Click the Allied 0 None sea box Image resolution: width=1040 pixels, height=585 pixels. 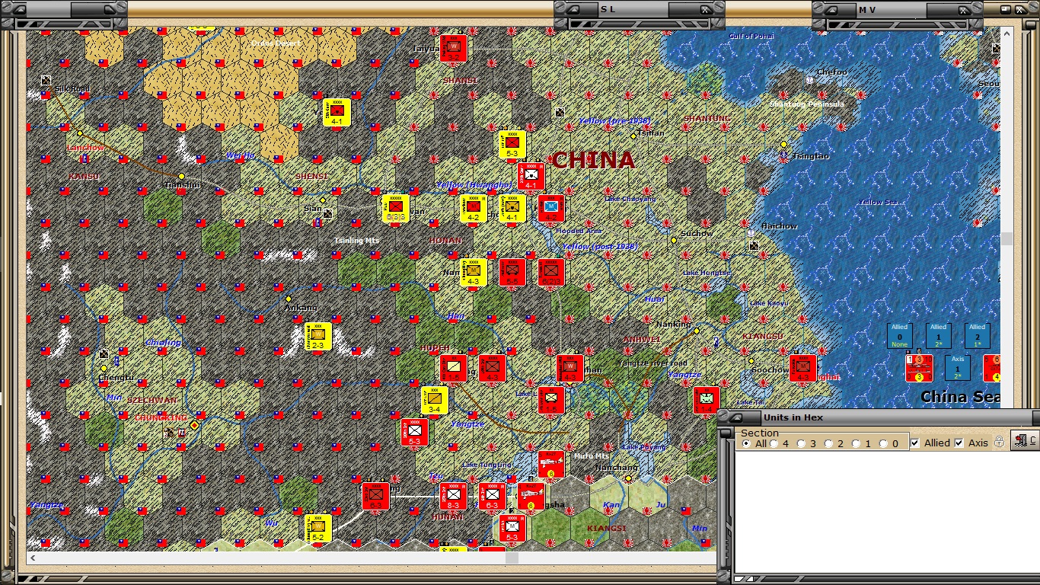[900, 337]
